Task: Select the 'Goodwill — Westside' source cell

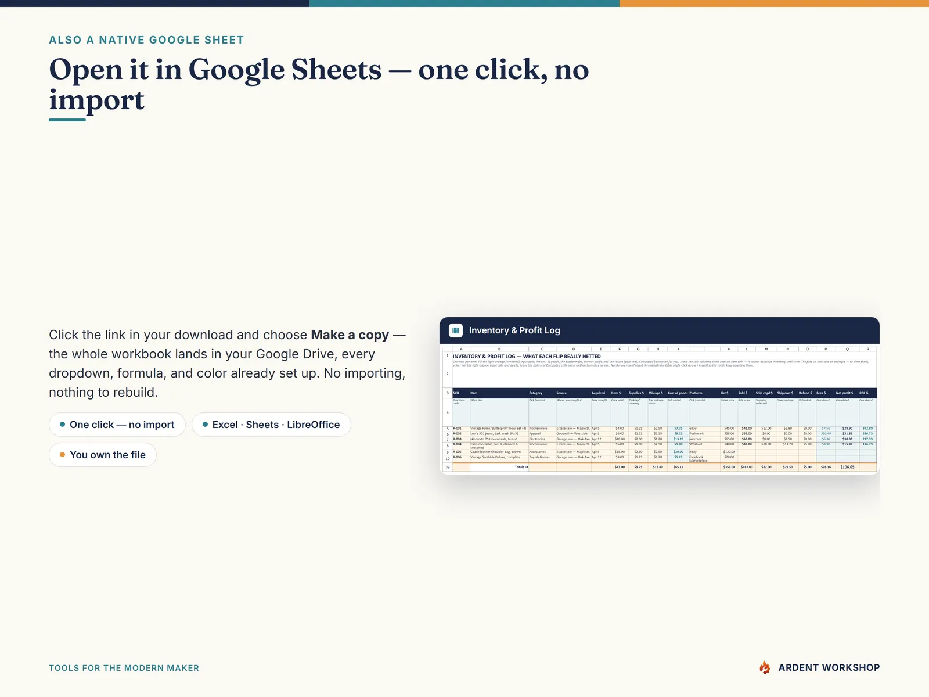Action: pos(573,434)
